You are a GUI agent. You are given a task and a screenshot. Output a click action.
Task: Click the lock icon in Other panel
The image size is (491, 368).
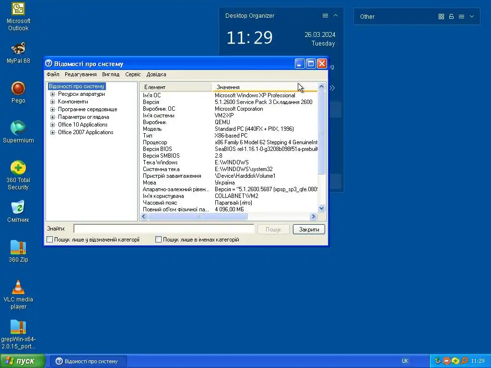[451, 17]
